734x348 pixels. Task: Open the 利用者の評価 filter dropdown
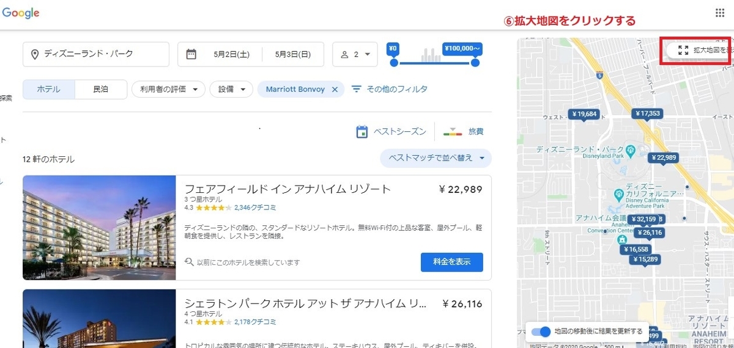[x=168, y=89]
